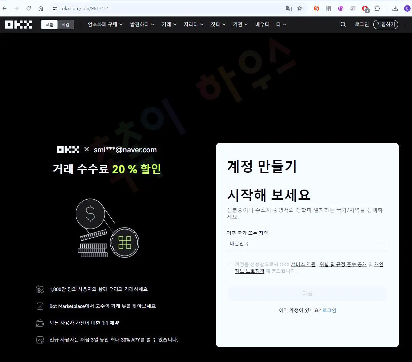
Task: Switch to the 교환 tab
Action: point(49,25)
